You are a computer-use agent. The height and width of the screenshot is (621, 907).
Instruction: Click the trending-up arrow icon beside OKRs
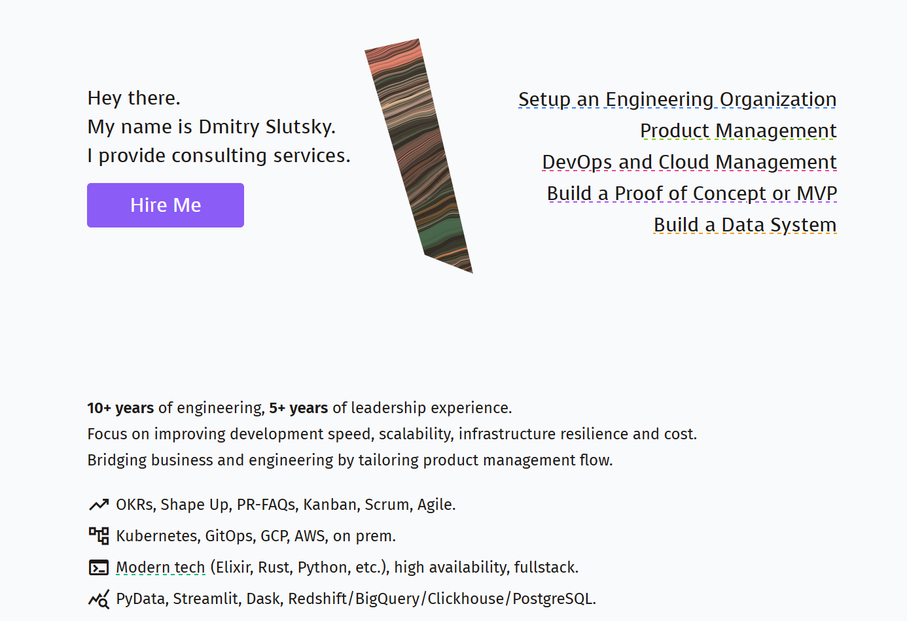click(99, 505)
